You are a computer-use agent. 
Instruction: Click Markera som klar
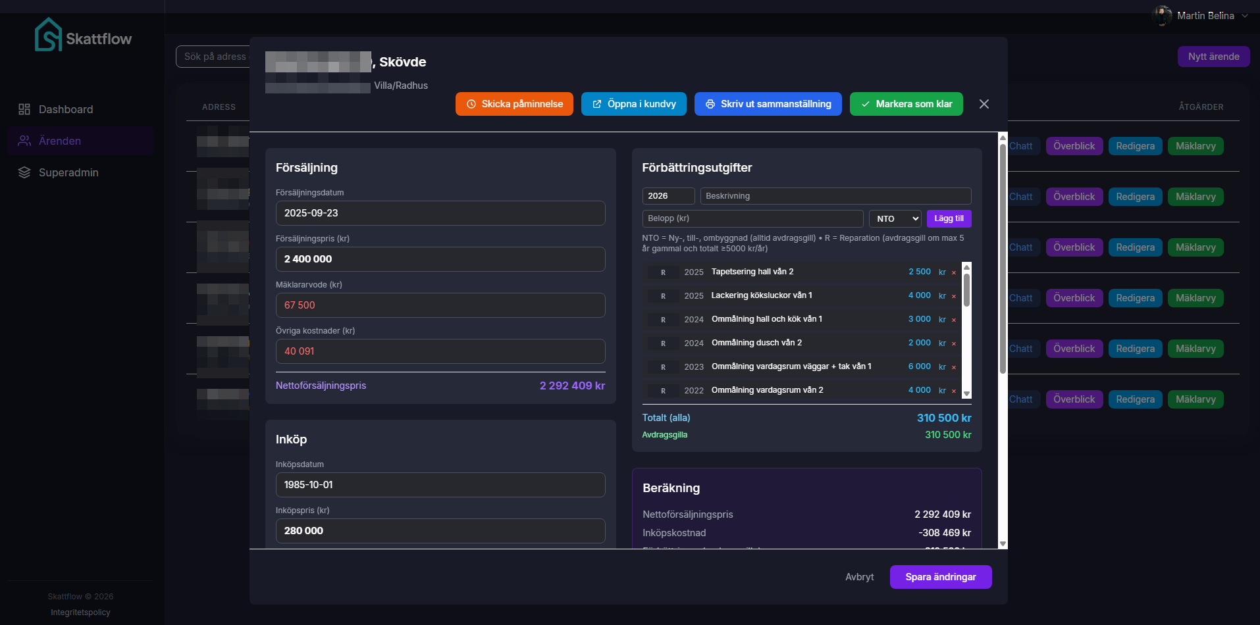(x=906, y=104)
